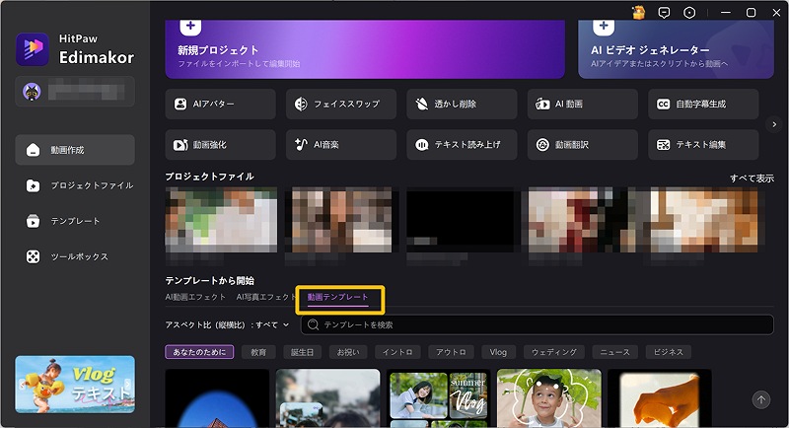Click the plus icon on 新規プロジェクト
Image resolution: width=789 pixels, height=428 pixels.
click(190, 27)
